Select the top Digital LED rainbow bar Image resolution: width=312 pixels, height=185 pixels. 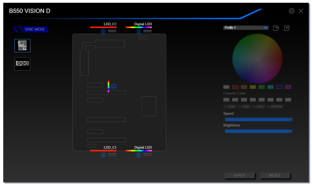tap(138, 27)
